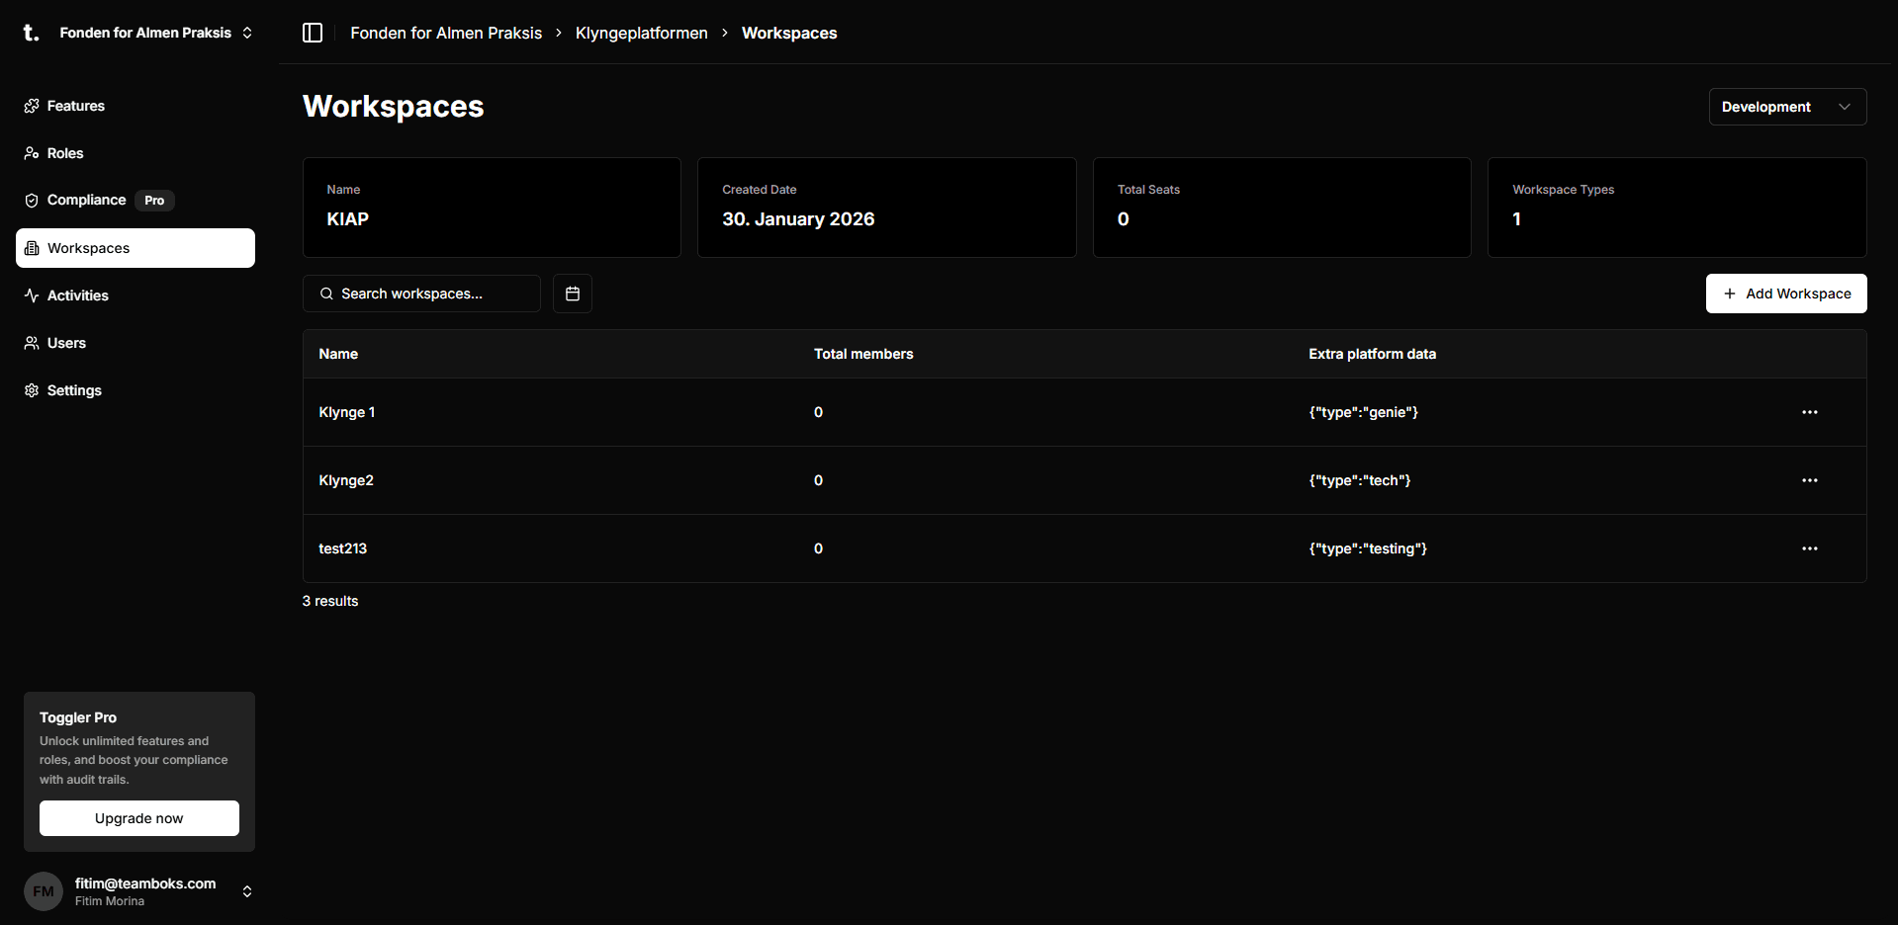The width and height of the screenshot is (1898, 925).
Task: Toggle the sidebar panel icon
Action: [x=313, y=33]
